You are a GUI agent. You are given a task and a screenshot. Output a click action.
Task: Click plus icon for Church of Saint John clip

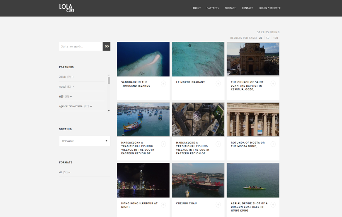coord(273,84)
